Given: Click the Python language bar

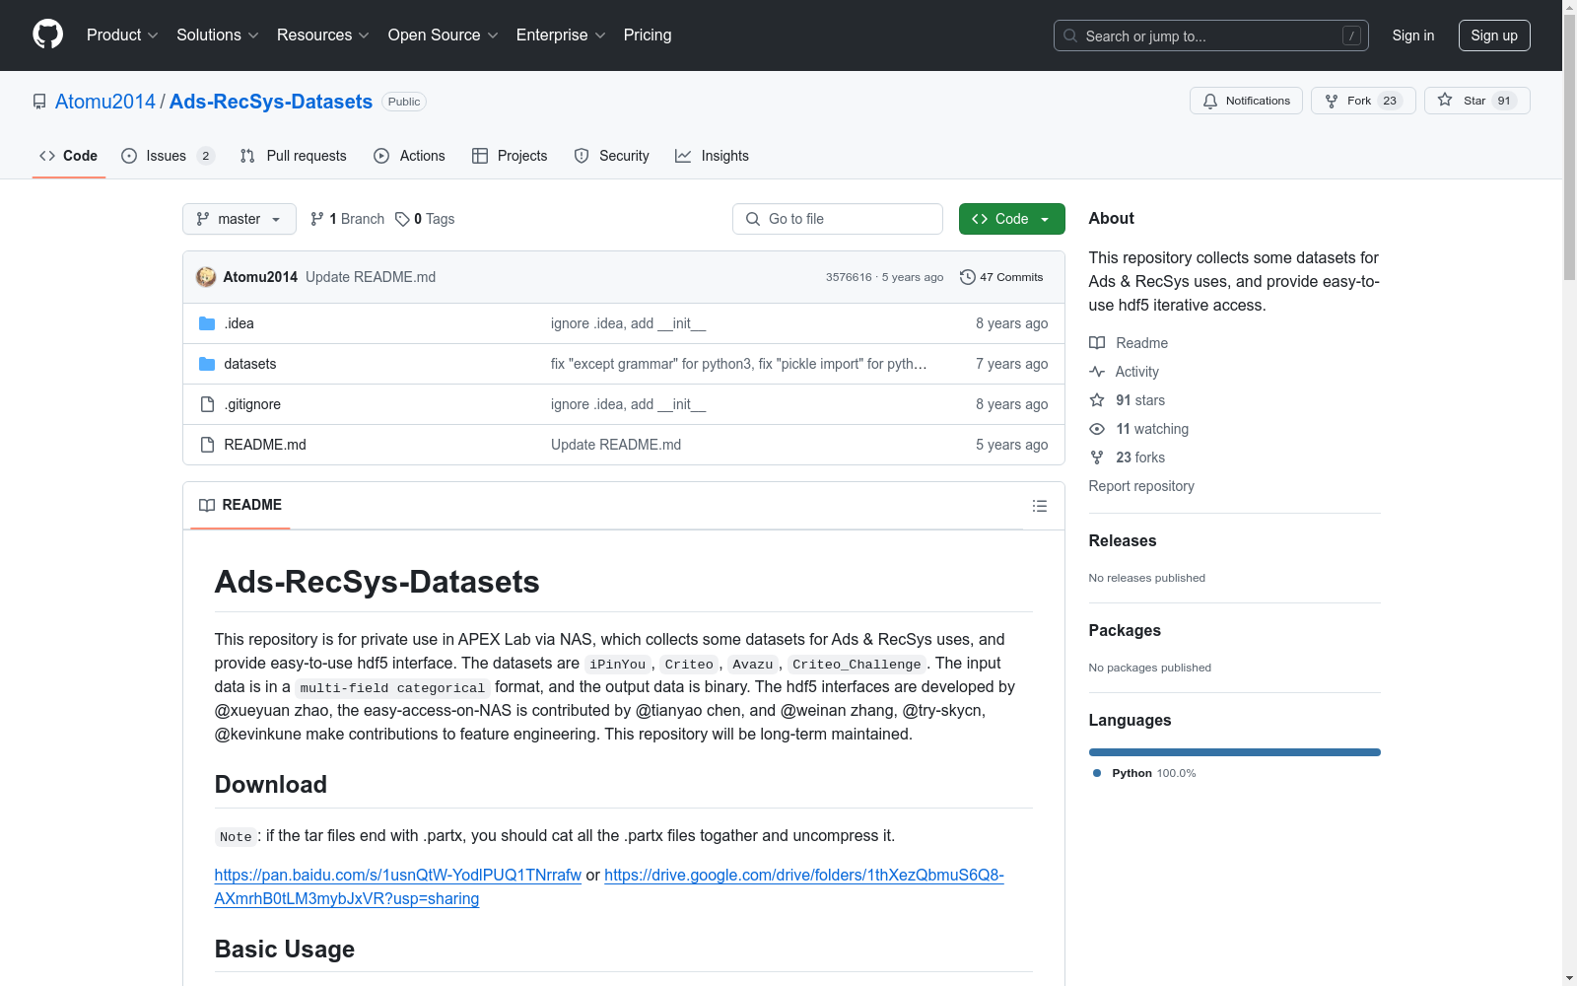Looking at the screenshot, I should coord(1234,752).
